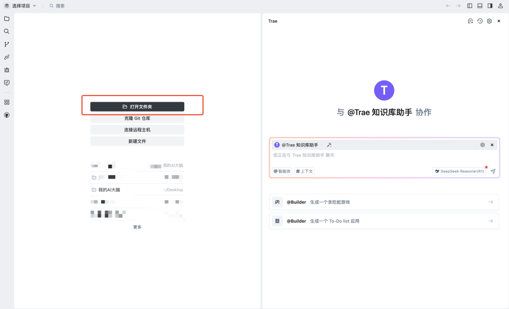Open chat history clock icon
Image resolution: width=509 pixels, height=309 pixels.
pos(480,21)
